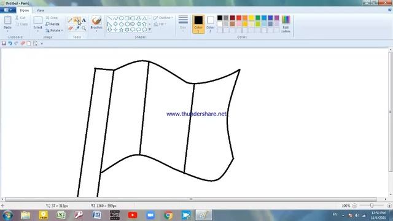Select the Magnifier tool
The image size is (393, 221).
[84, 28]
